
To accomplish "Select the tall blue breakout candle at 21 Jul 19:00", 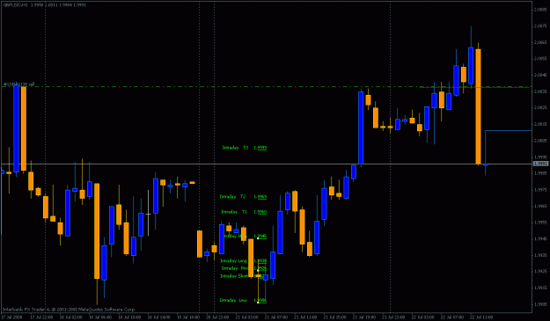I will (361, 128).
